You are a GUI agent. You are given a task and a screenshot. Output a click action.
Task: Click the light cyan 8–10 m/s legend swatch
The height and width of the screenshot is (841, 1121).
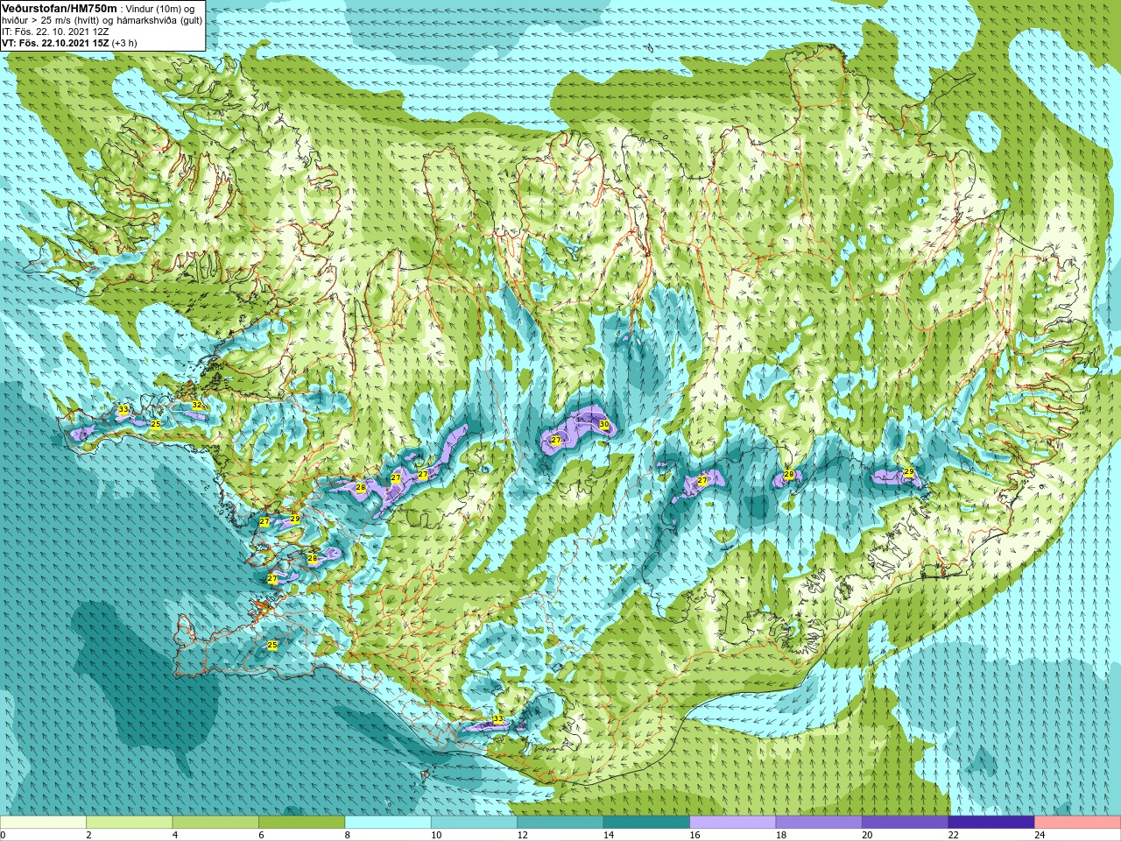pyautogui.click(x=388, y=823)
